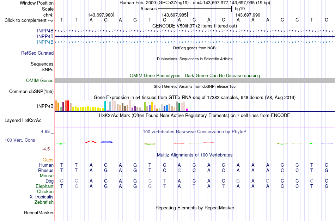This screenshot has width=335, height=221.
Task: Click the cyan bar in GTEx chart
Action: point(105,106)
